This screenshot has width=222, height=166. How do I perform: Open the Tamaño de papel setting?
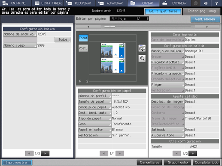click(94, 101)
